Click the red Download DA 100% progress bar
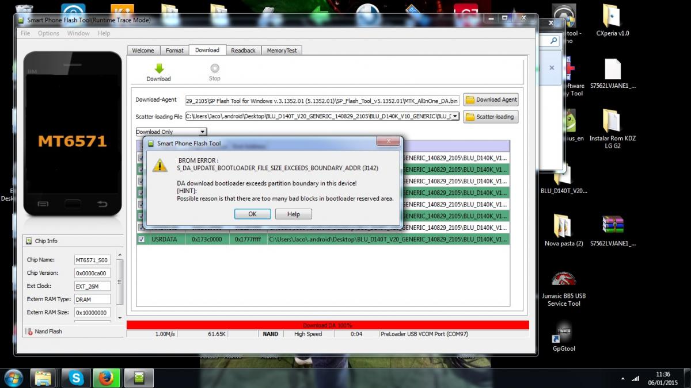Viewport: 691px width, 388px height. coord(328,325)
